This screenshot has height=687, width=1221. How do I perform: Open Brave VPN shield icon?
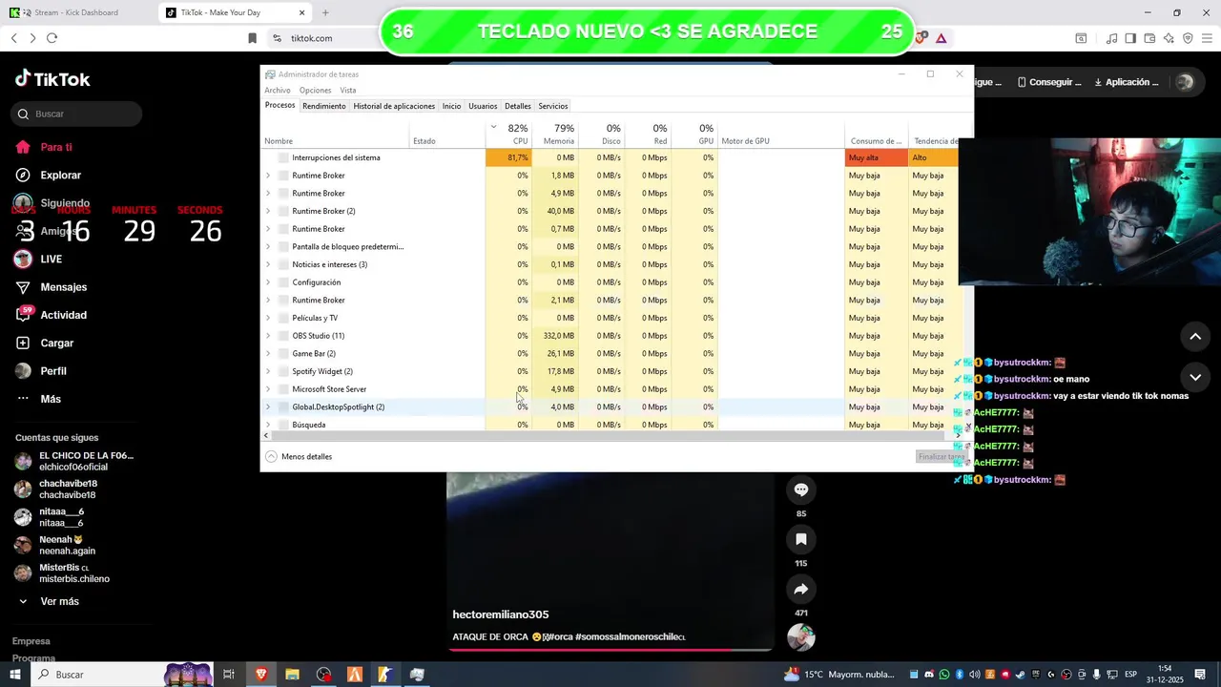tap(1188, 38)
